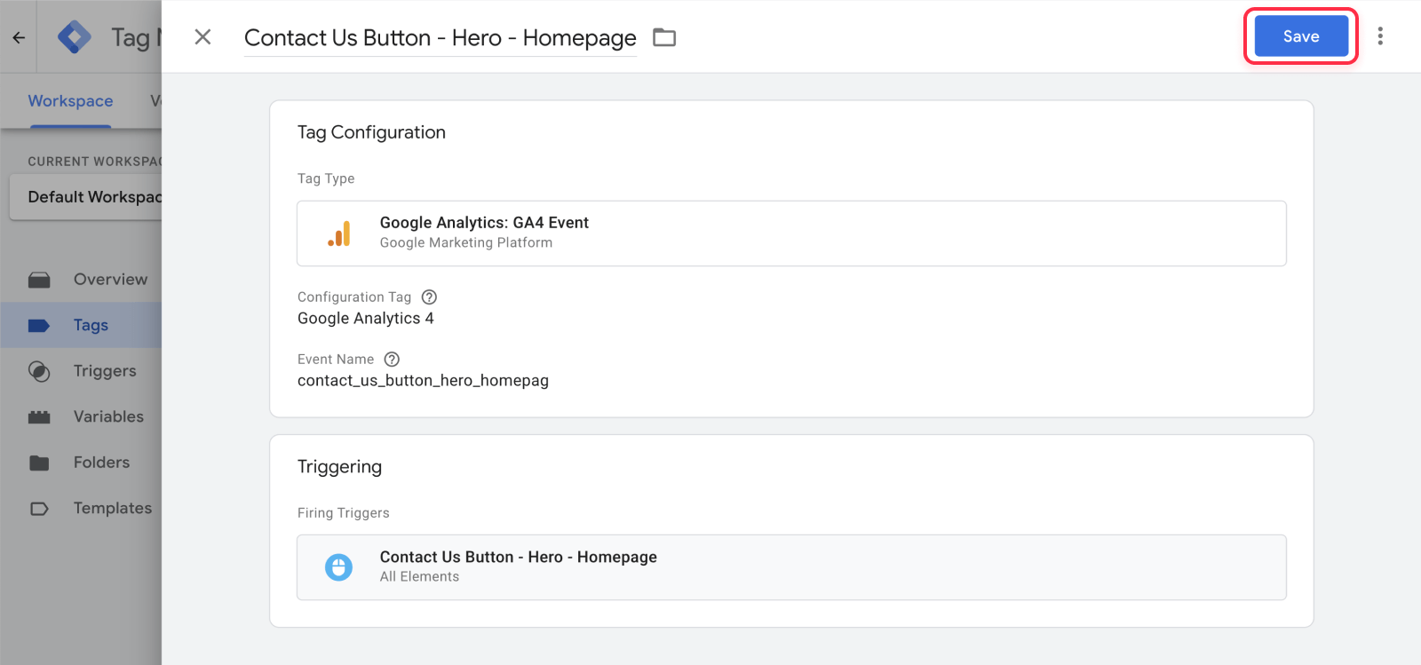Open Folders in the sidebar
This screenshot has height=665, width=1421.
coord(101,463)
